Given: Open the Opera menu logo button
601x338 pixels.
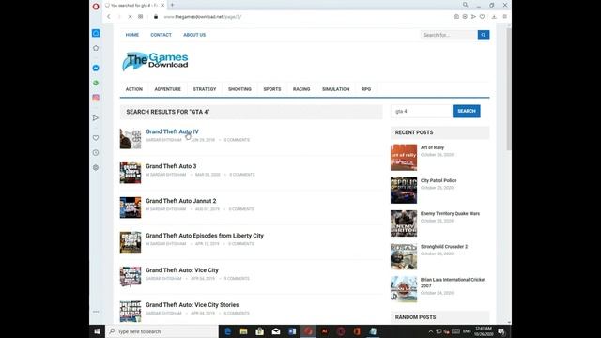Looking at the screenshot, I should [x=96, y=7].
